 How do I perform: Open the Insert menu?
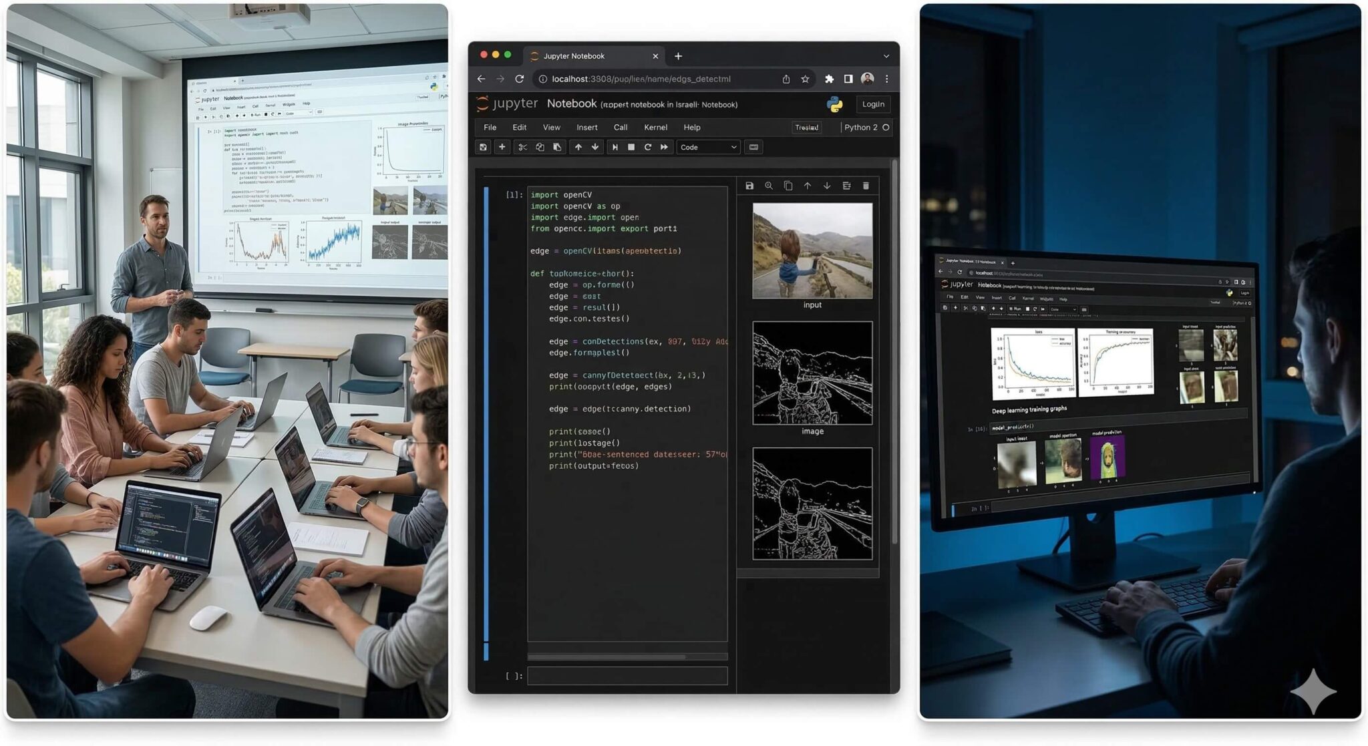pyautogui.click(x=586, y=127)
